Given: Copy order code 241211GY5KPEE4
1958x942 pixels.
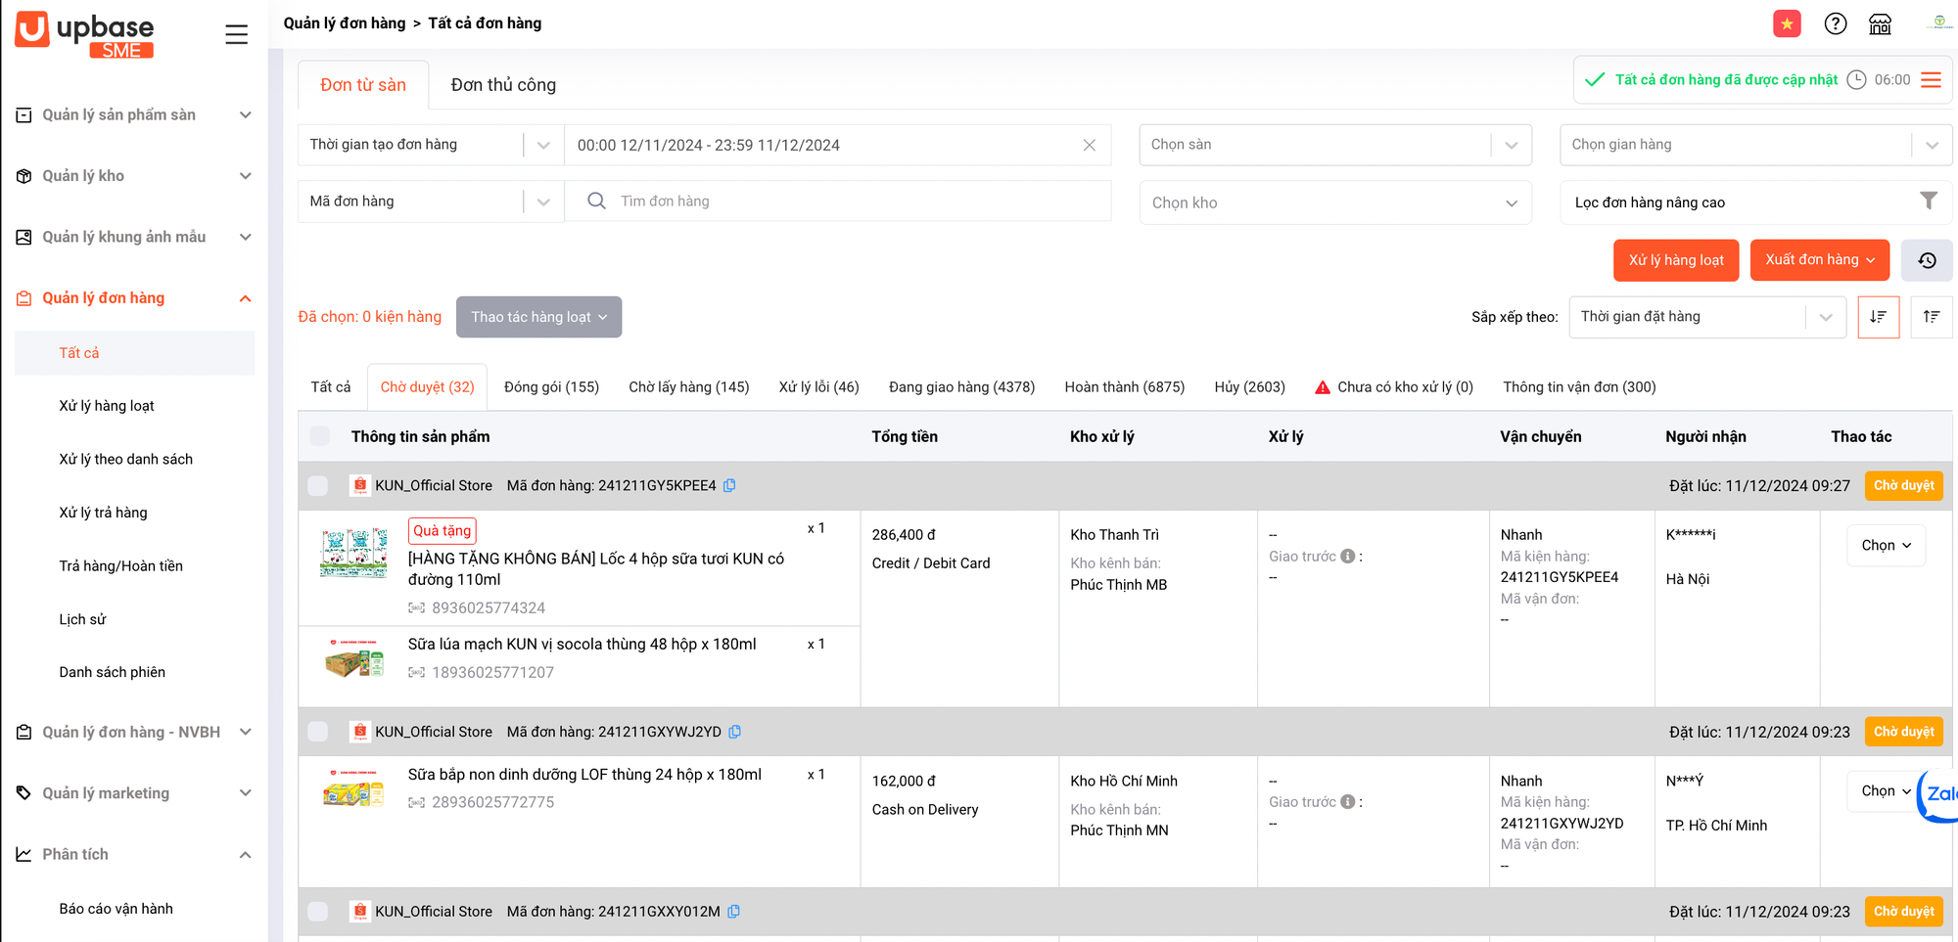Looking at the screenshot, I should coord(729,485).
